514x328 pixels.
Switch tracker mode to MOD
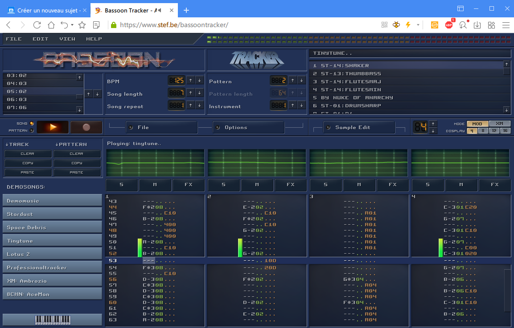coord(477,124)
